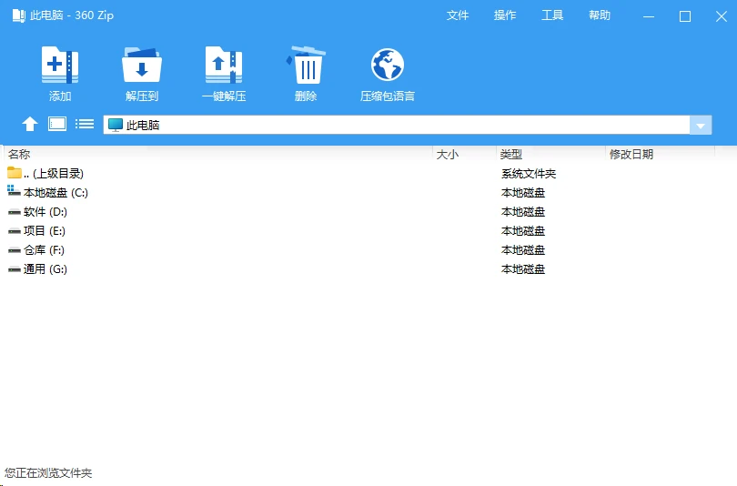Click the 系统文件夹 type cell
The width and height of the screenshot is (737, 486).
click(529, 174)
